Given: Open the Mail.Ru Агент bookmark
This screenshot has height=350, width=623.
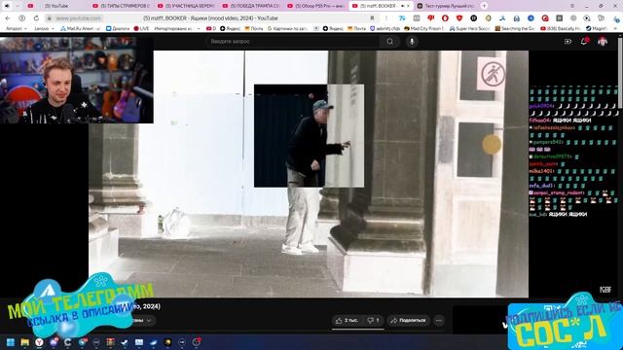Looking at the screenshot, I should 79,28.
